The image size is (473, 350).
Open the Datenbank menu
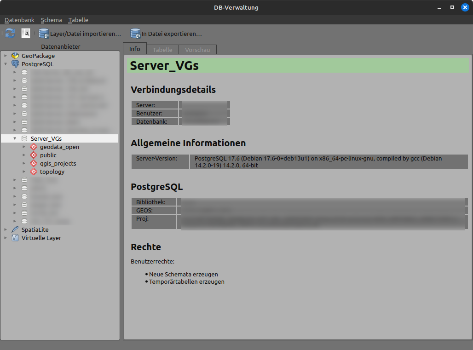[19, 20]
